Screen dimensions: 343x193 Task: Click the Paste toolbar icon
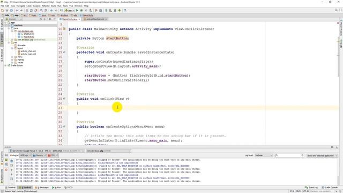click(36, 10)
